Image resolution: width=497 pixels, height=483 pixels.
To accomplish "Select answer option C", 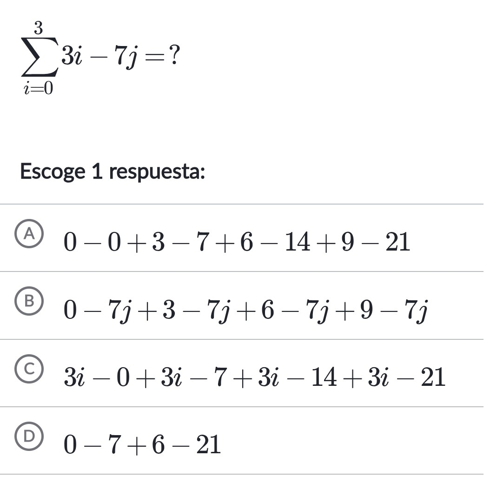I will [232, 376].
